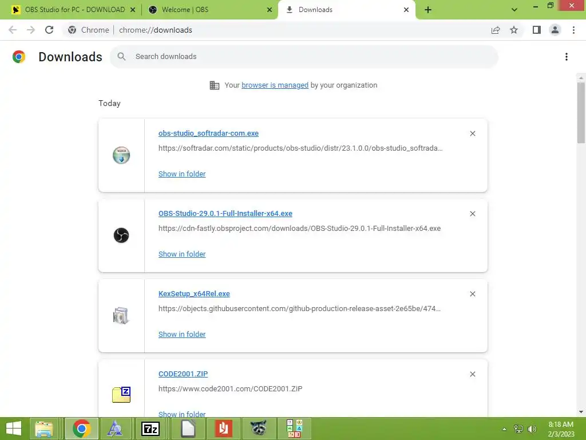
Task: Open the red hand icon app on taskbar
Action: (224, 429)
